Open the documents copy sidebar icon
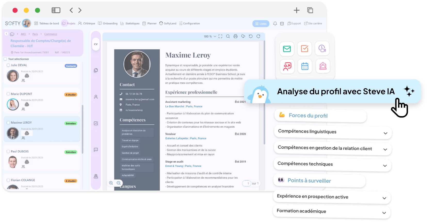 click(x=96, y=70)
